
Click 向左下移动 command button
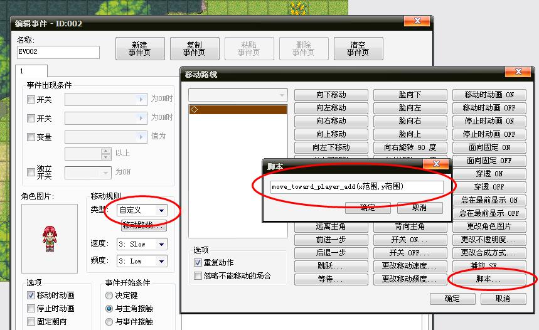click(331, 147)
